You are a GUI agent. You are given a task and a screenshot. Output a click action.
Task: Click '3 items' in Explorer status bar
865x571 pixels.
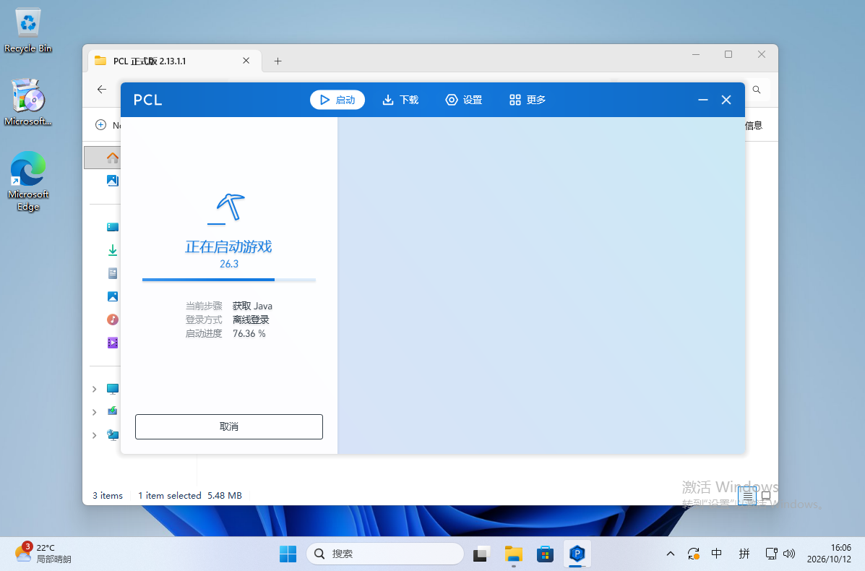[x=108, y=495]
